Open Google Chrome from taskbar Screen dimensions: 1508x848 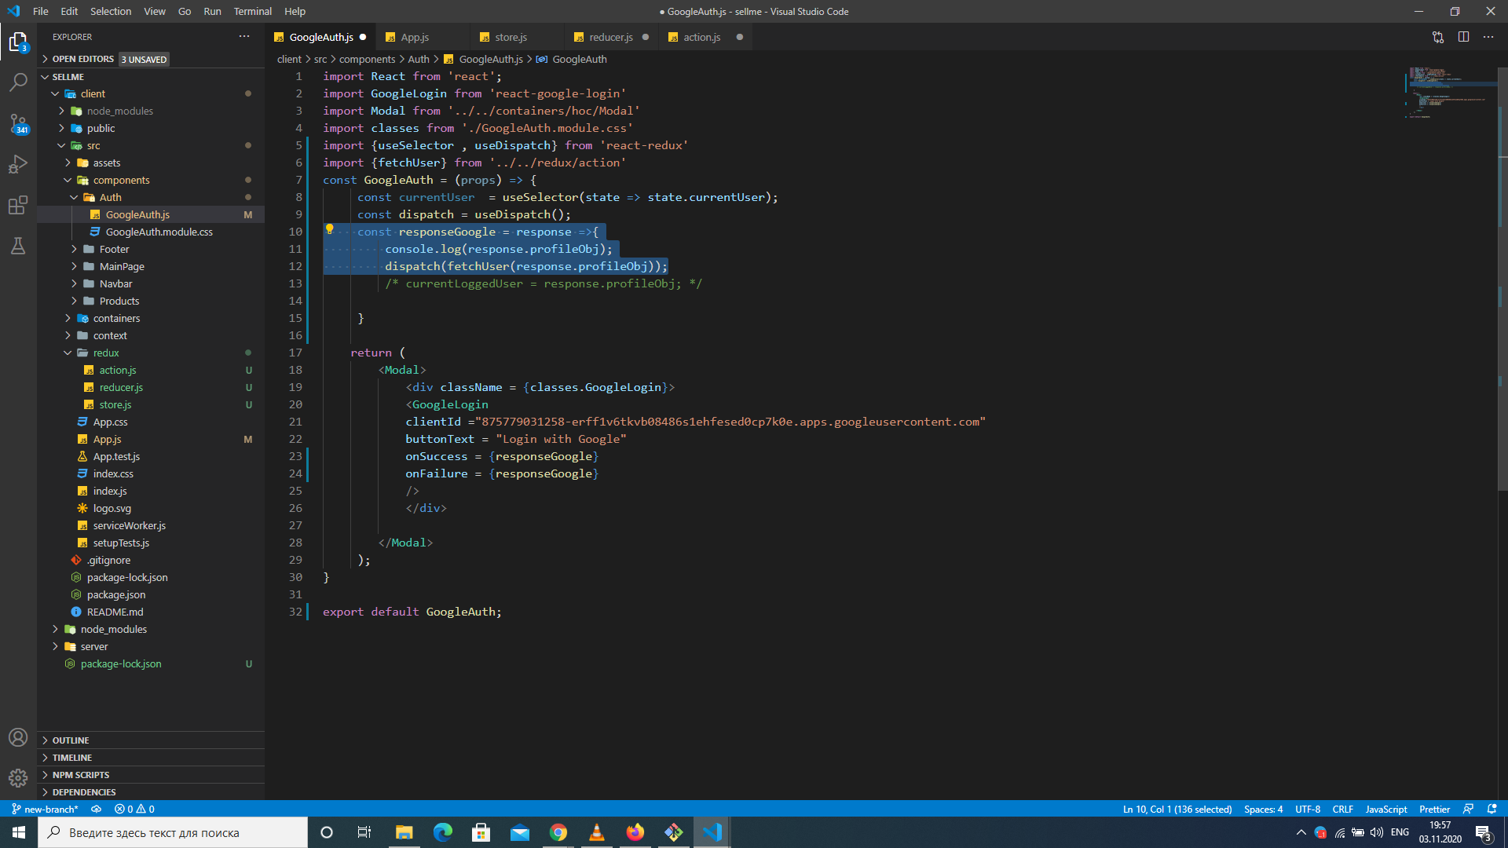pos(558,832)
